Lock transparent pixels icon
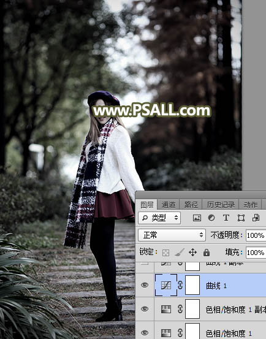 pos(166,253)
